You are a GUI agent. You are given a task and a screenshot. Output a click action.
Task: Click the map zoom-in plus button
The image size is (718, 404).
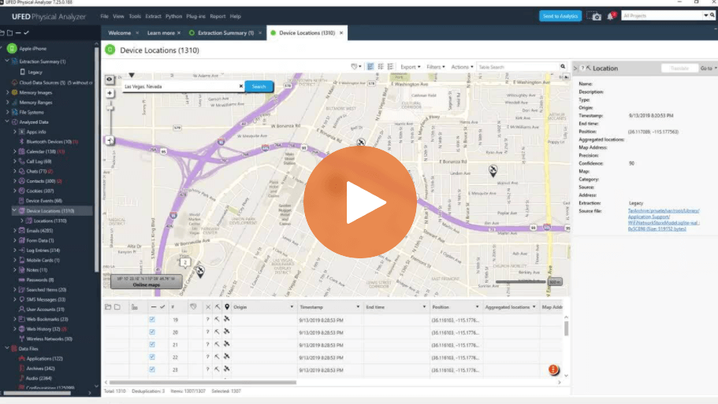coord(109,93)
